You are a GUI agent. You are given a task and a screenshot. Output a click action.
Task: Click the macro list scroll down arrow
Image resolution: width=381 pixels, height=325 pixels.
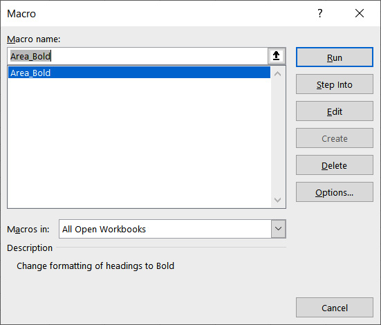(277, 200)
